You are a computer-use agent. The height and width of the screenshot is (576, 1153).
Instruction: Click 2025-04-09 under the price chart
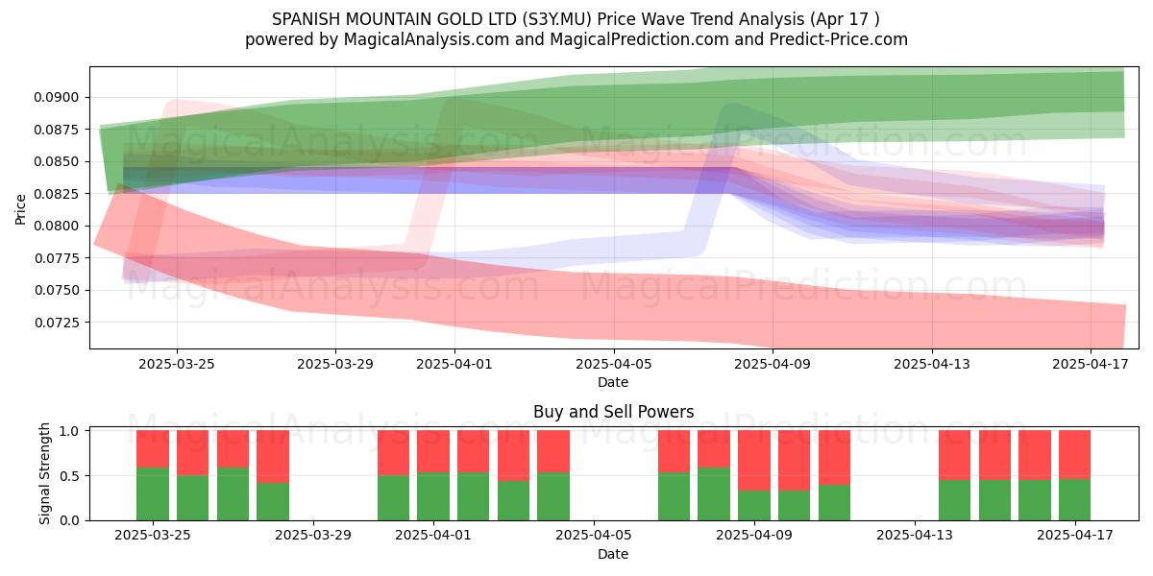pos(773,364)
